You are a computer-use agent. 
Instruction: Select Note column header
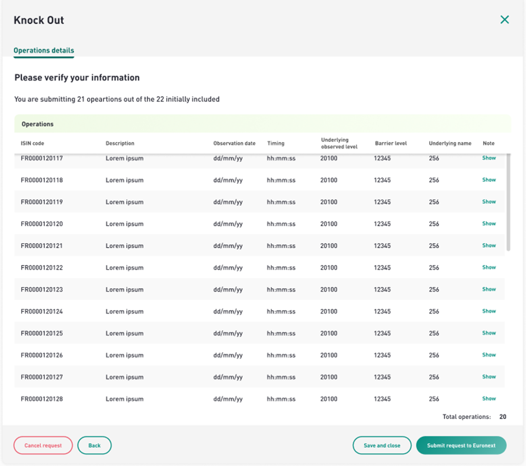point(488,143)
